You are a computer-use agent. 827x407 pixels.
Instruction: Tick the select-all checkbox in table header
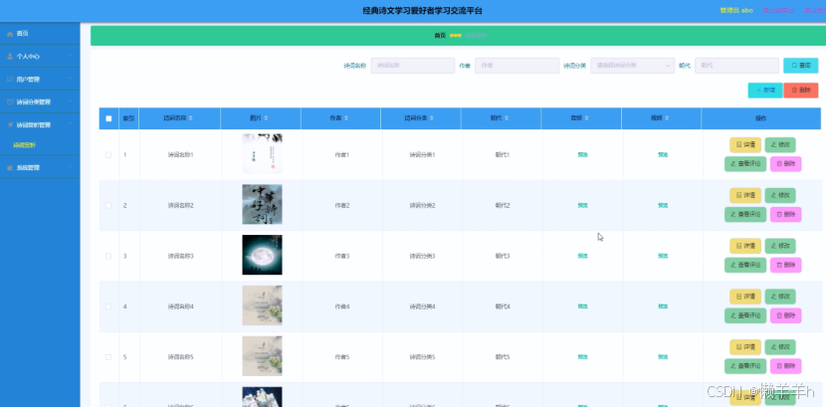point(108,118)
